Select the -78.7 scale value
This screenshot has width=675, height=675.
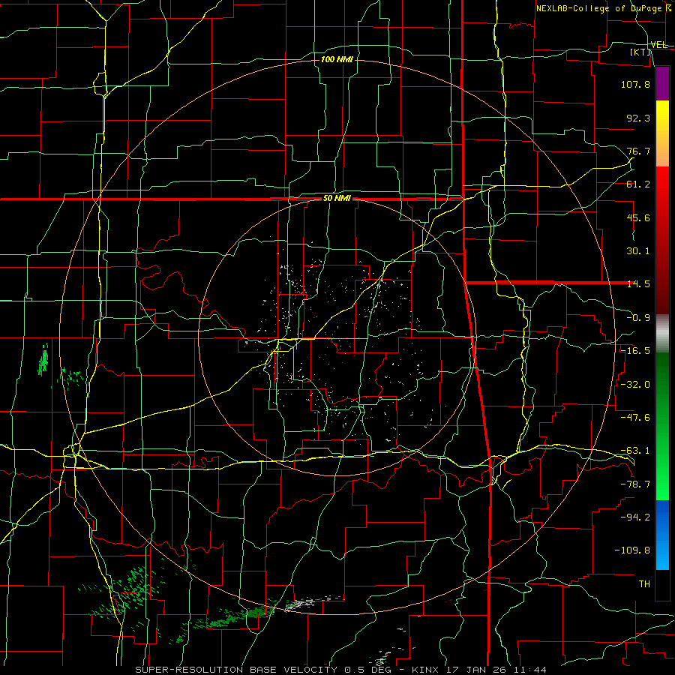[635, 484]
